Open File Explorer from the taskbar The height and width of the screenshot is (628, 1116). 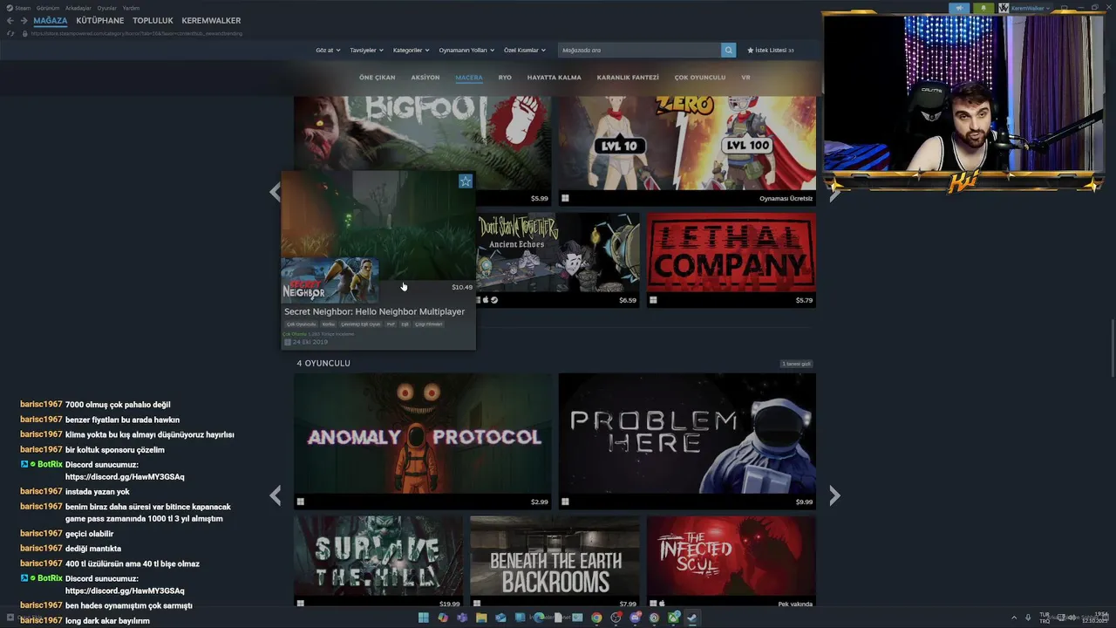[481, 618]
